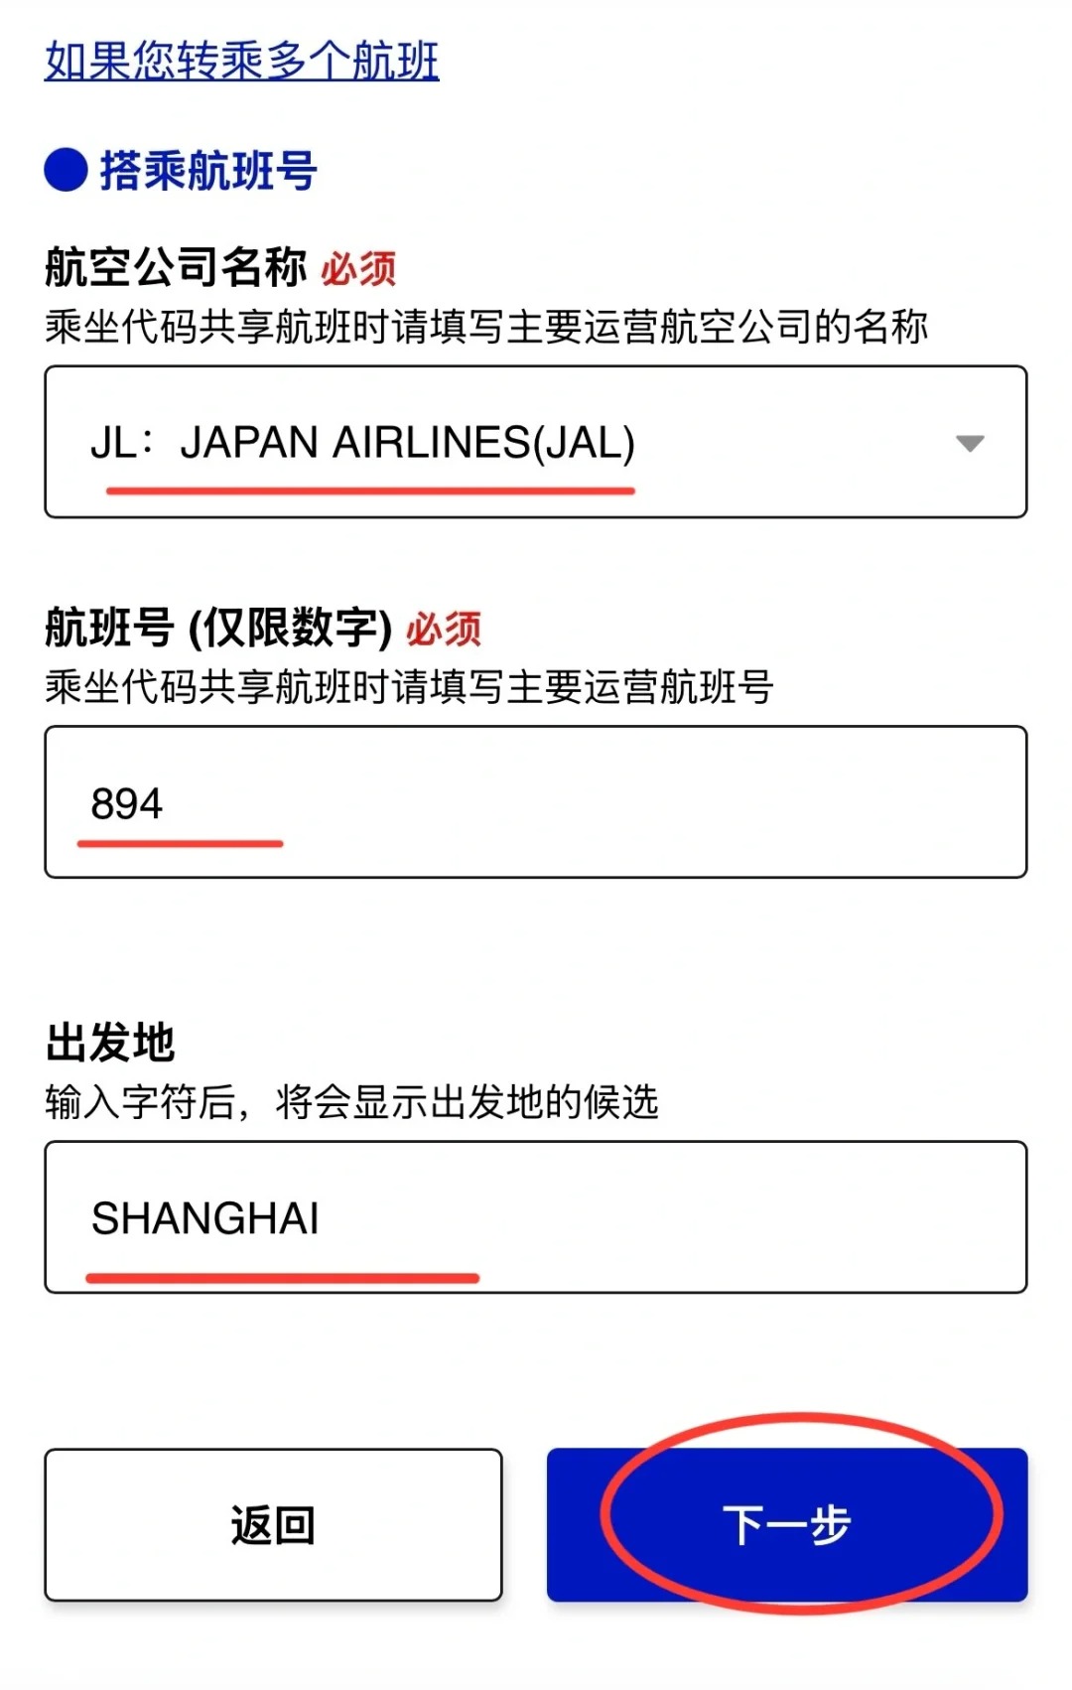1072x1690 pixels.
Task: Expand airline list via gray arrow
Action: 969,443
